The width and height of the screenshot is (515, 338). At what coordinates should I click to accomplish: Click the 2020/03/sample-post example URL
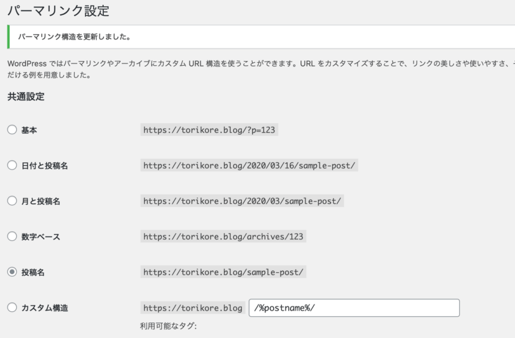pyautogui.click(x=243, y=201)
